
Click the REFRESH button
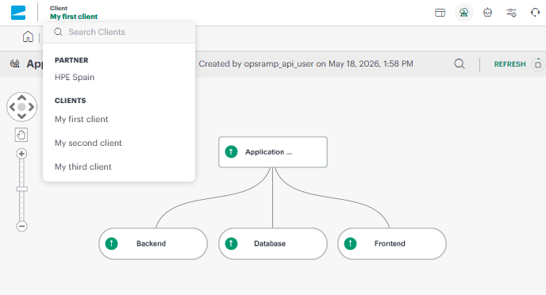[509, 64]
